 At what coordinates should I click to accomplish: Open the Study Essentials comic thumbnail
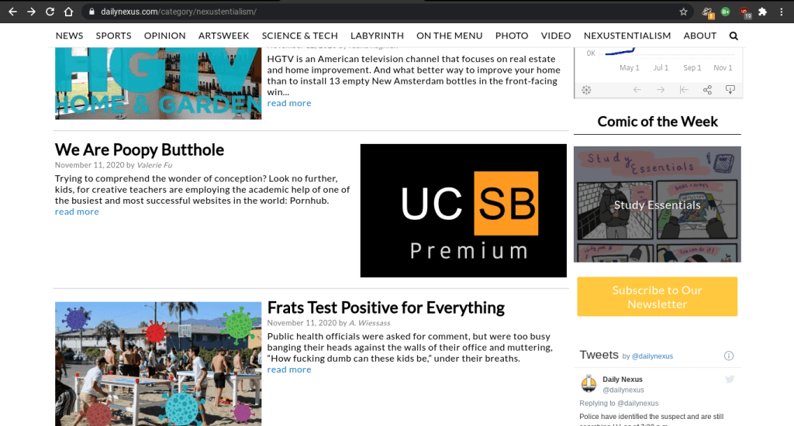coord(657,204)
